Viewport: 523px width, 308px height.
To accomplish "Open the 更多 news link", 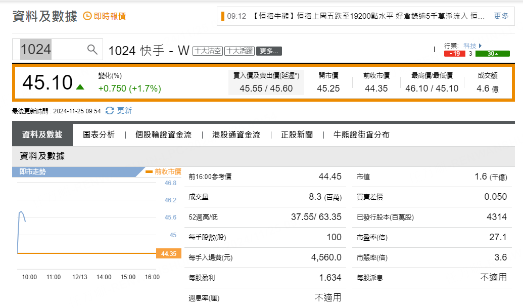I will point(501,16).
